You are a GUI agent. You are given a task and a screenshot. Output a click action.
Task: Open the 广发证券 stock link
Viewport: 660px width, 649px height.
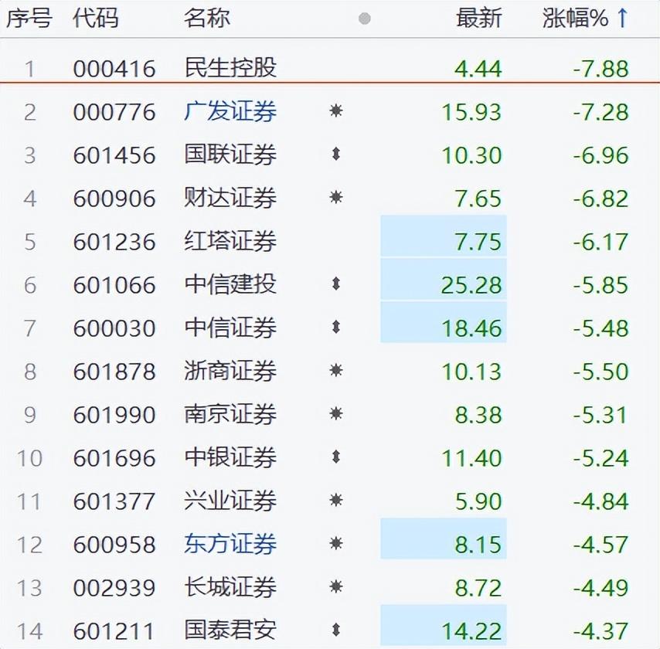click(x=230, y=111)
